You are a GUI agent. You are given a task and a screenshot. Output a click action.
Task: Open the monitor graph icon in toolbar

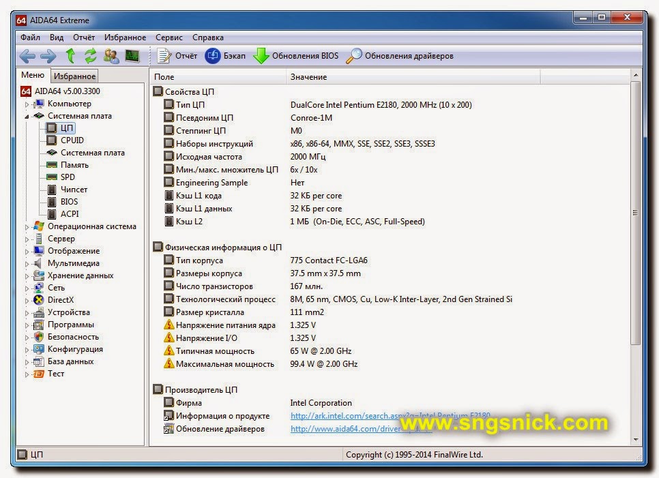(132, 56)
